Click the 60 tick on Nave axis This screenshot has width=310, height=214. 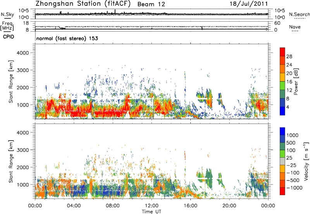coord(277,23)
